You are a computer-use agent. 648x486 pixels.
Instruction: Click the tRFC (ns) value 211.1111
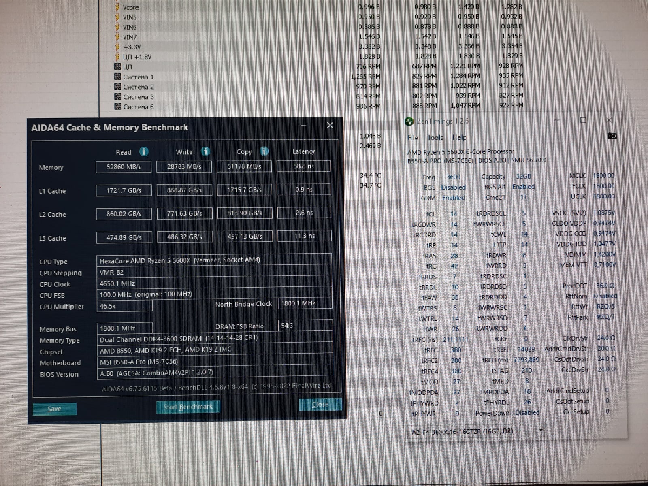tap(455, 339)
